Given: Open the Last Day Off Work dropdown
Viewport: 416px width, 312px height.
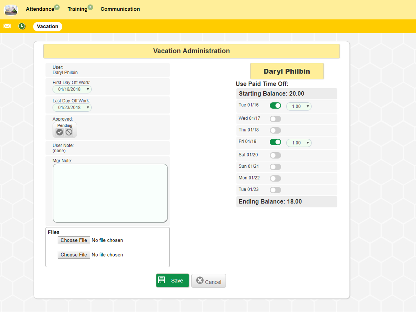Looking at the screenshot, I should pyautogui.click(x=72, y=107).
